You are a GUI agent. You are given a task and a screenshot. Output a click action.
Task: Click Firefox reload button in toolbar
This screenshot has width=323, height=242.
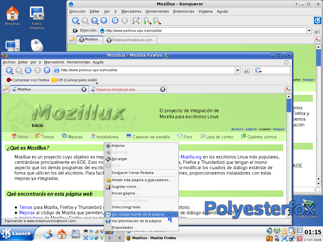[x=28, y=70]
